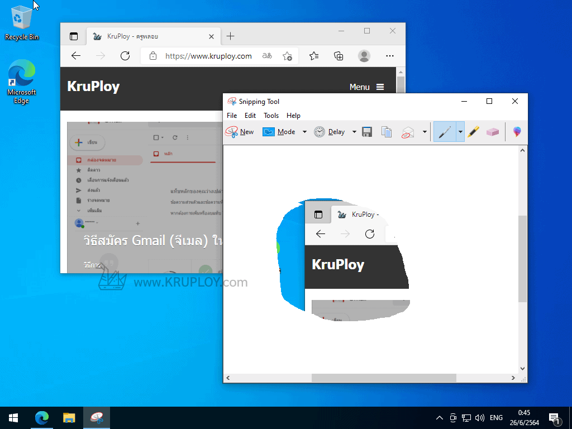
Task: Show hidden system tray icons
Action: pyautogui.click(x=439, y=418)
